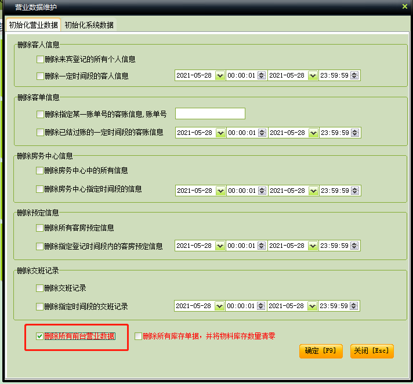The width and height of the screenshot is (413, 384).
Task: Click end time spinner in 删除交班记录 row
Action: [x=354, y=306]
